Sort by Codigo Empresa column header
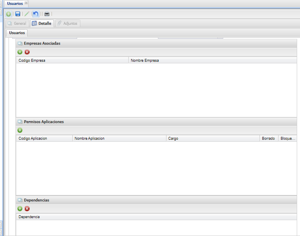 72,61
